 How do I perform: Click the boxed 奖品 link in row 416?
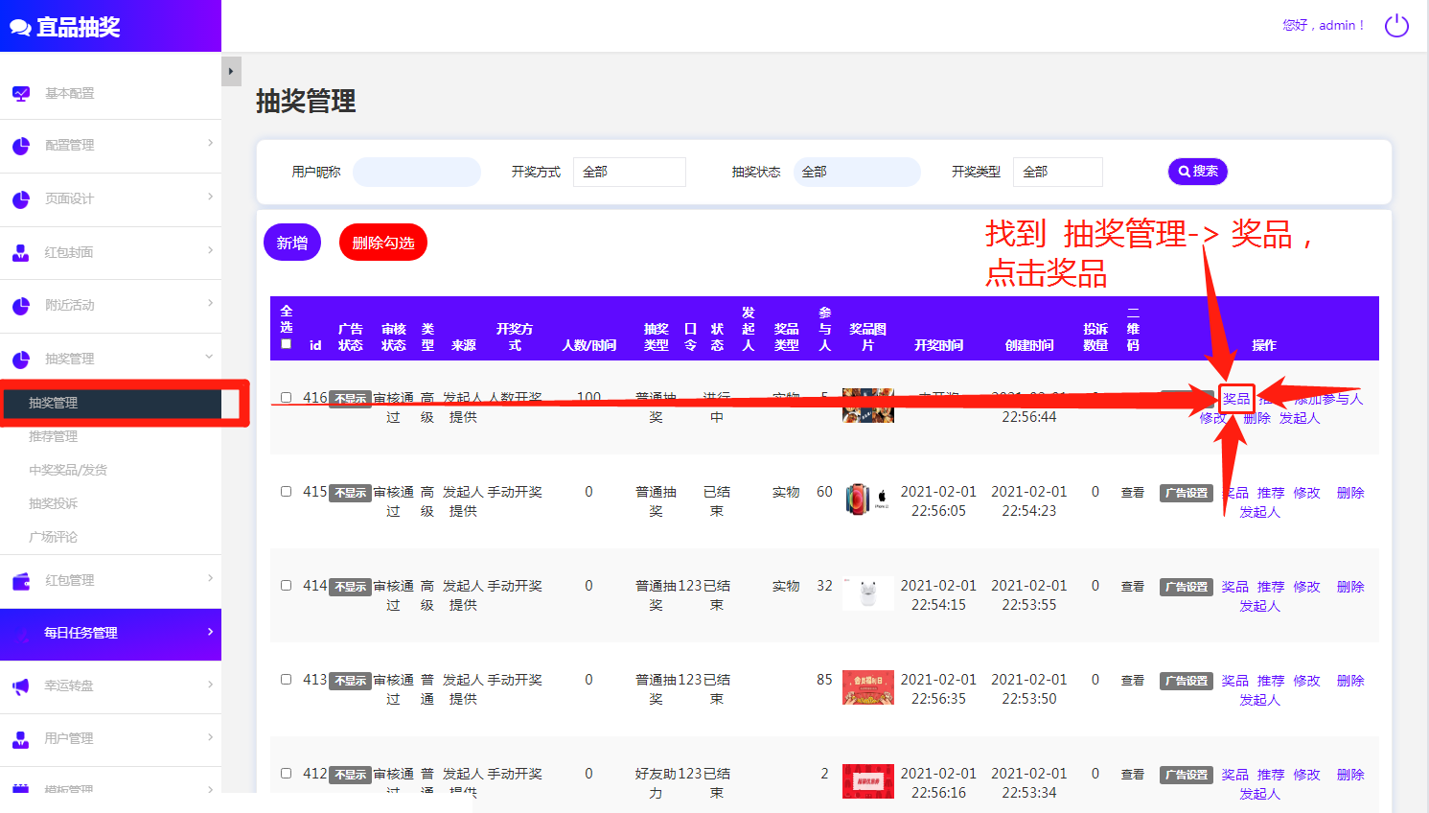[x=1236, y=399]
